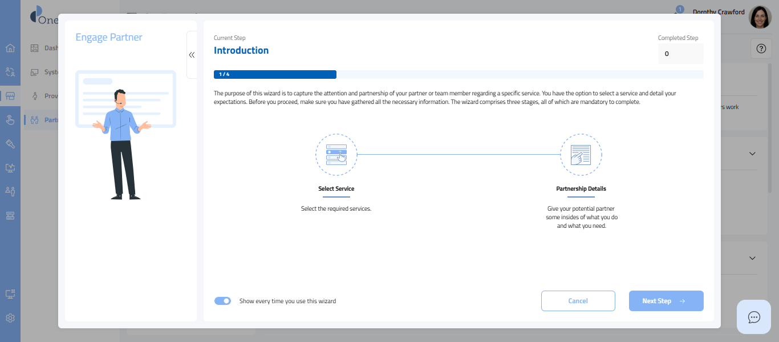
Task: Open the marketplace storefront sidebar icon
Action: 10,96
